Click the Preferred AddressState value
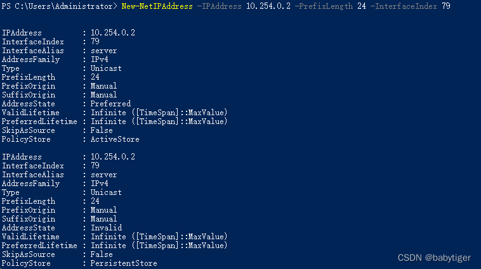Viewport: 481px width, 269px height. [110, 103]
